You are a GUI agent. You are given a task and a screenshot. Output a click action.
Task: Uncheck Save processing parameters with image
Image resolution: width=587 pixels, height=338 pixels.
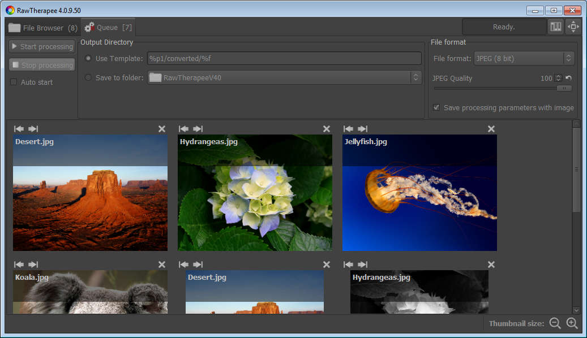[436, 107]
